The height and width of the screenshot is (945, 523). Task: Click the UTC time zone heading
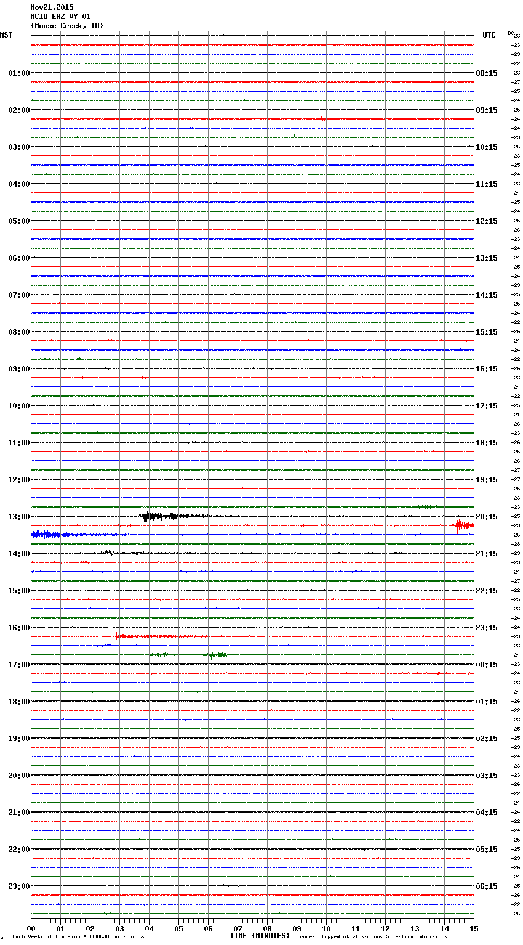[x=489, y=35]
